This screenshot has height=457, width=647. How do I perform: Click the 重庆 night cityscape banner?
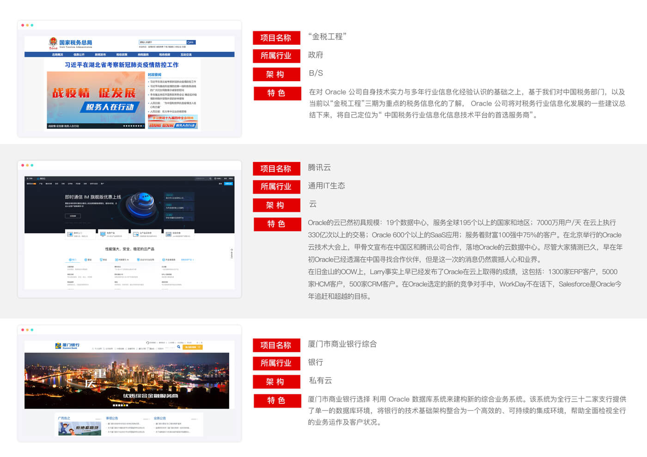pyautogui.click(x=127, y=381)
